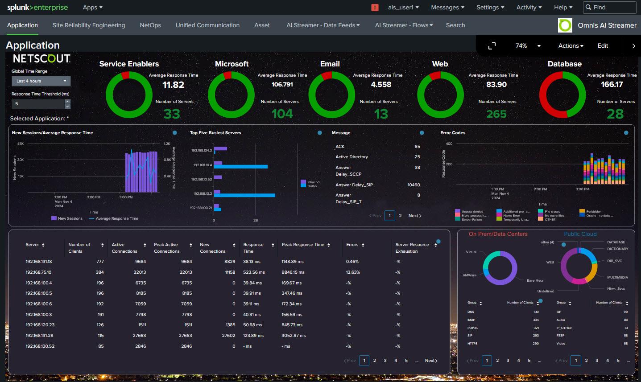Click the Answer Delay_SIP message row
Image resolution: width=641 pixels, height=382 pixels.
pyautogui.click(x=378, y=185)
